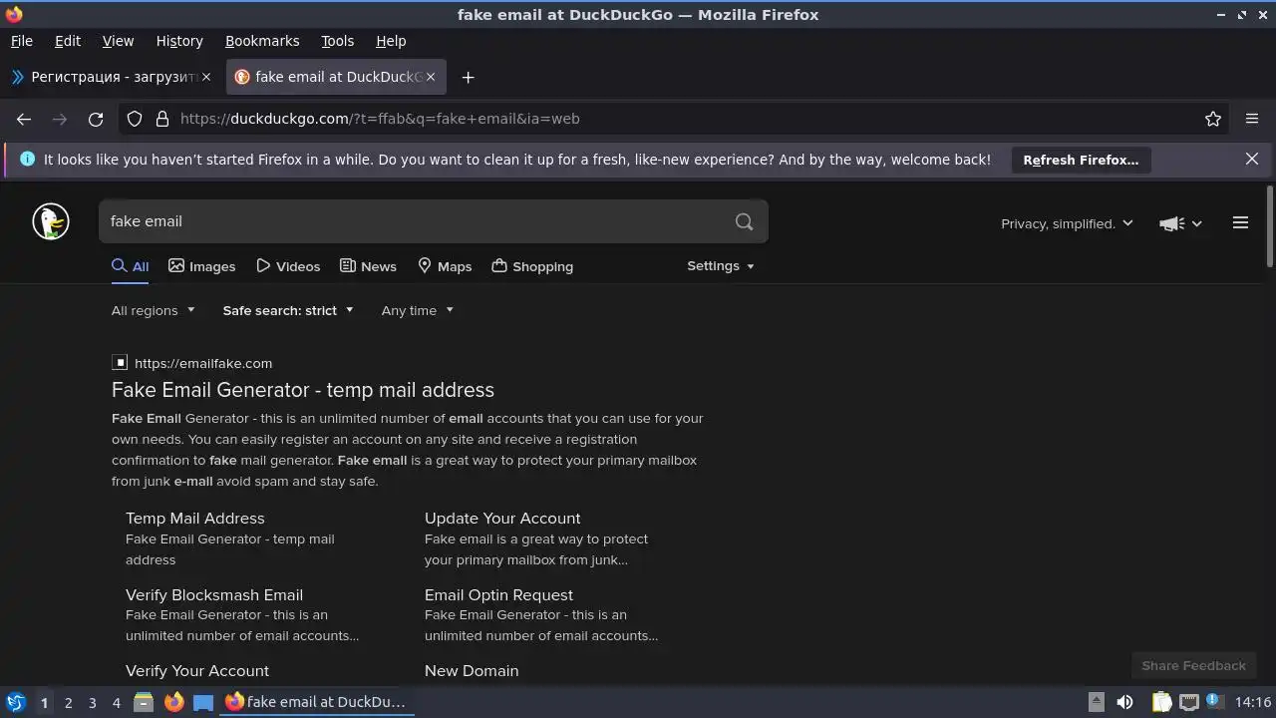Open Fake Email Generator result title
Screen dimensions: 1276x718
coord(303,390)
